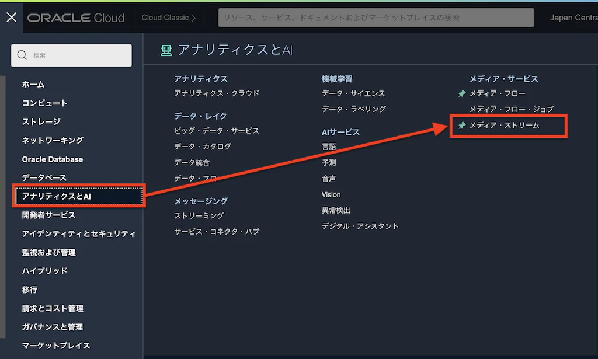Select アイデンティティとセキュリティ in the sidebar

tap(79, 233)
